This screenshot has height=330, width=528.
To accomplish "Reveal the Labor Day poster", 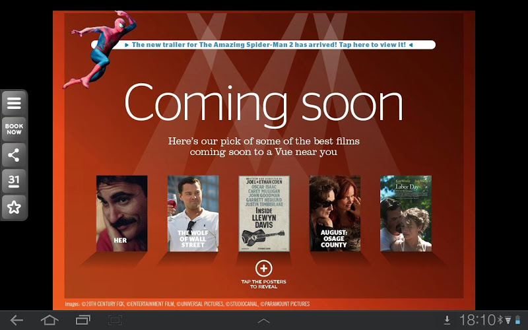I will coord(406,213).
